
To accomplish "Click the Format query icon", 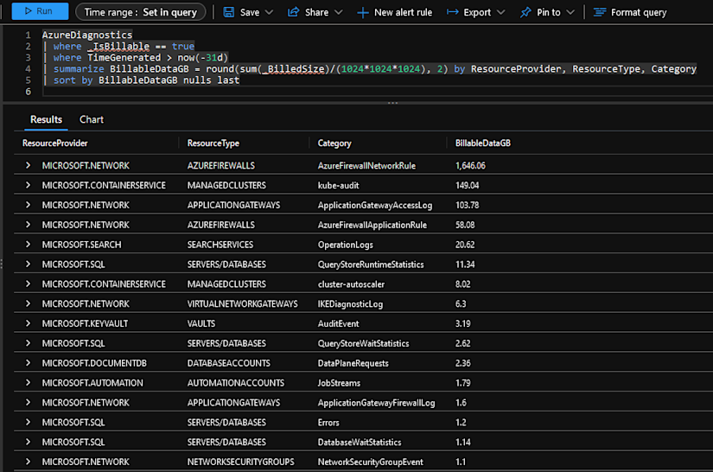I will click(600, 12).
